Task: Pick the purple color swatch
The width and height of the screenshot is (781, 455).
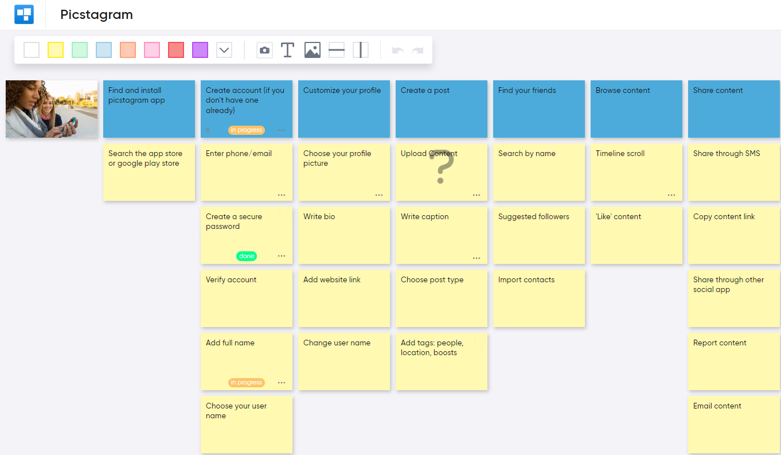Action: 200,50
